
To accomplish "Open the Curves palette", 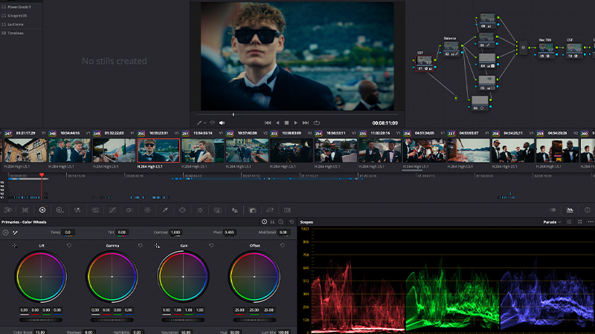I will tap(113, 210).
